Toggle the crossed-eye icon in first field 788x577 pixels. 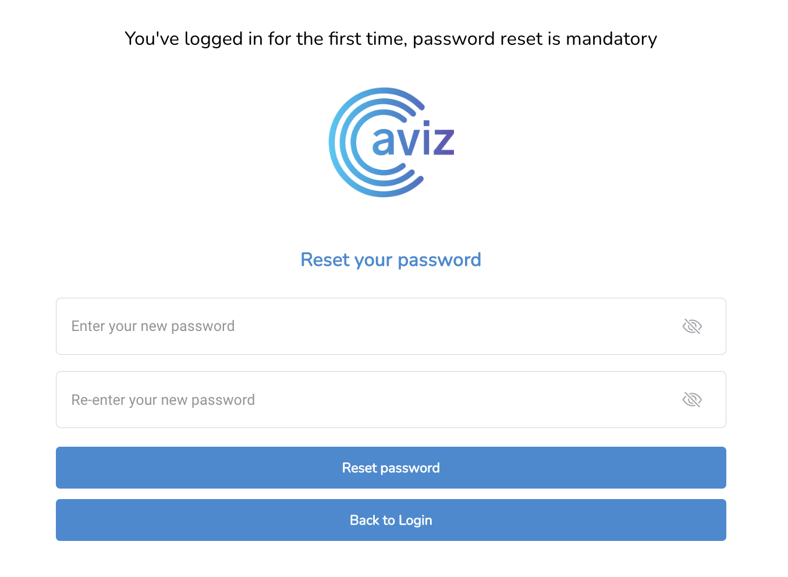point(692,326)
